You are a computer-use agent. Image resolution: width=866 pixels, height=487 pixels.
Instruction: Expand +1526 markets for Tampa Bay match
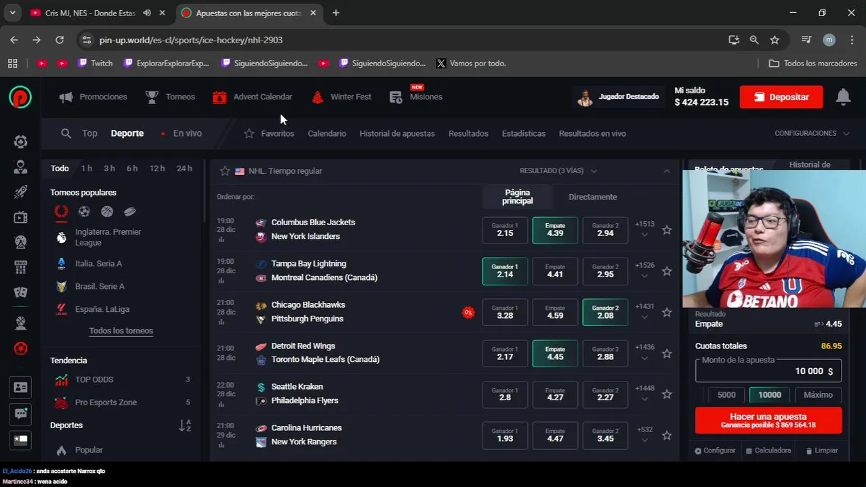click(x=644, y=271)
